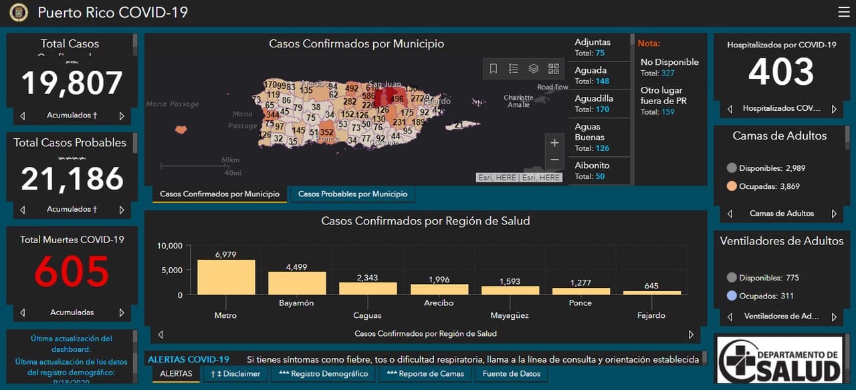Open the † ‡ Disclaimer tab
This screenshot has width=856, height=390.
235,374
